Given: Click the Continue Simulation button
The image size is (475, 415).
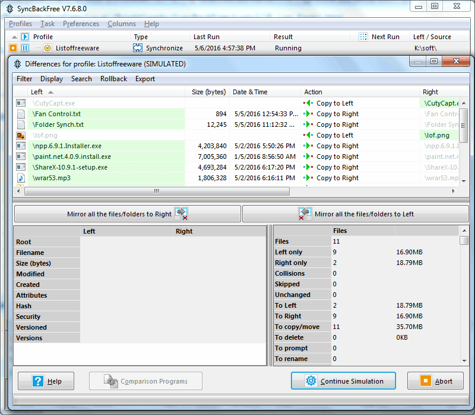Looking at the screenshot, I should tap(343, 381).
